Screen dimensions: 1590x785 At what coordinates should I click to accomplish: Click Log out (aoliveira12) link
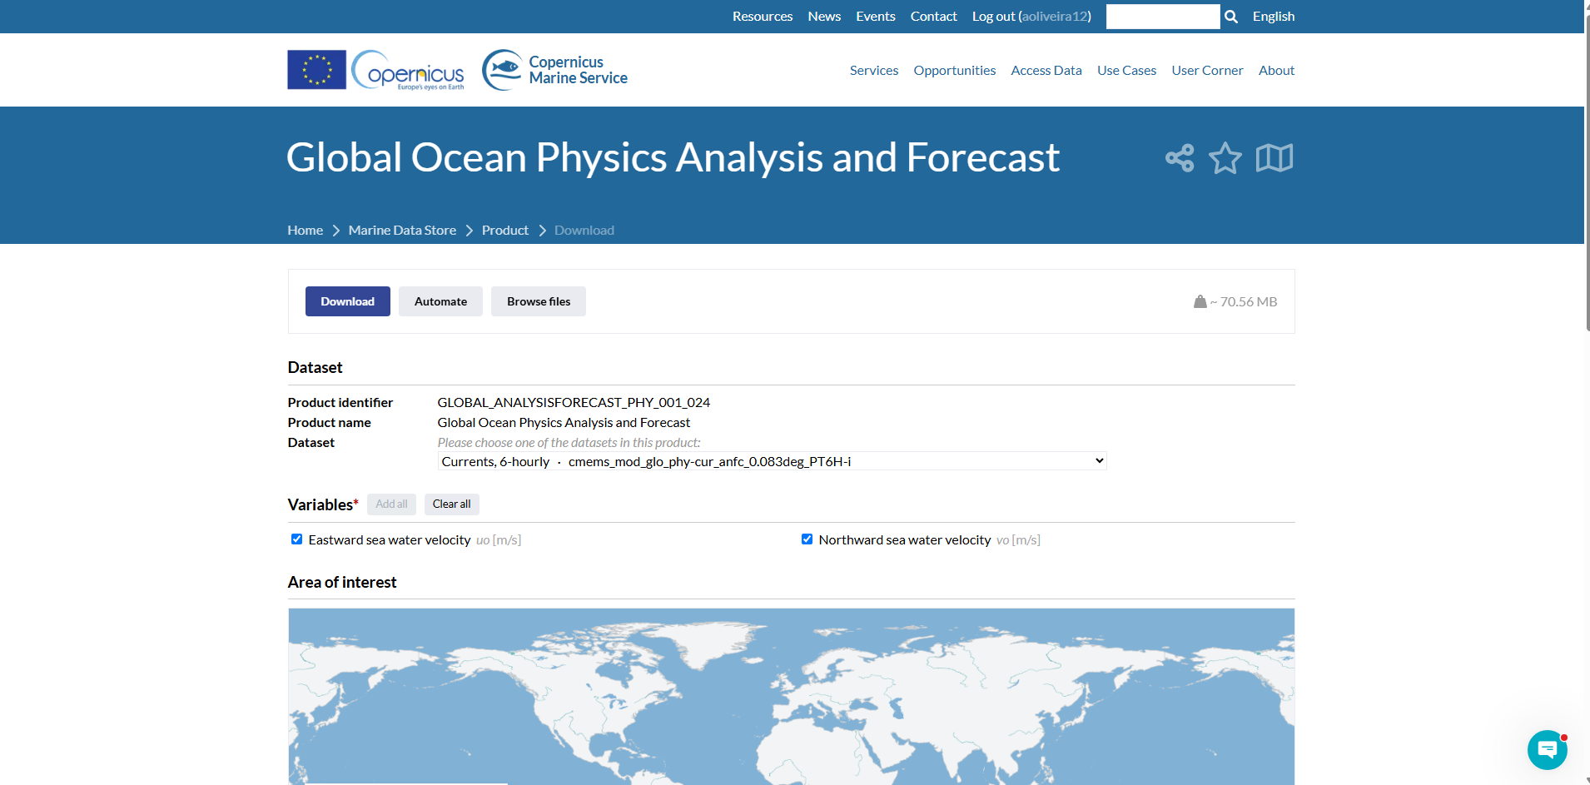(1031, 17)
